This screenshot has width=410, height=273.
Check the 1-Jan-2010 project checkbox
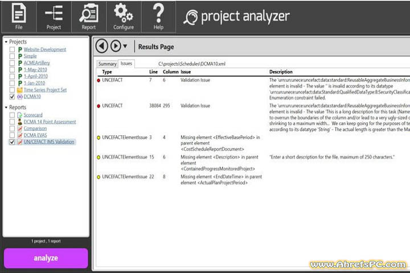pyautogui.click(x=12, y=83)
